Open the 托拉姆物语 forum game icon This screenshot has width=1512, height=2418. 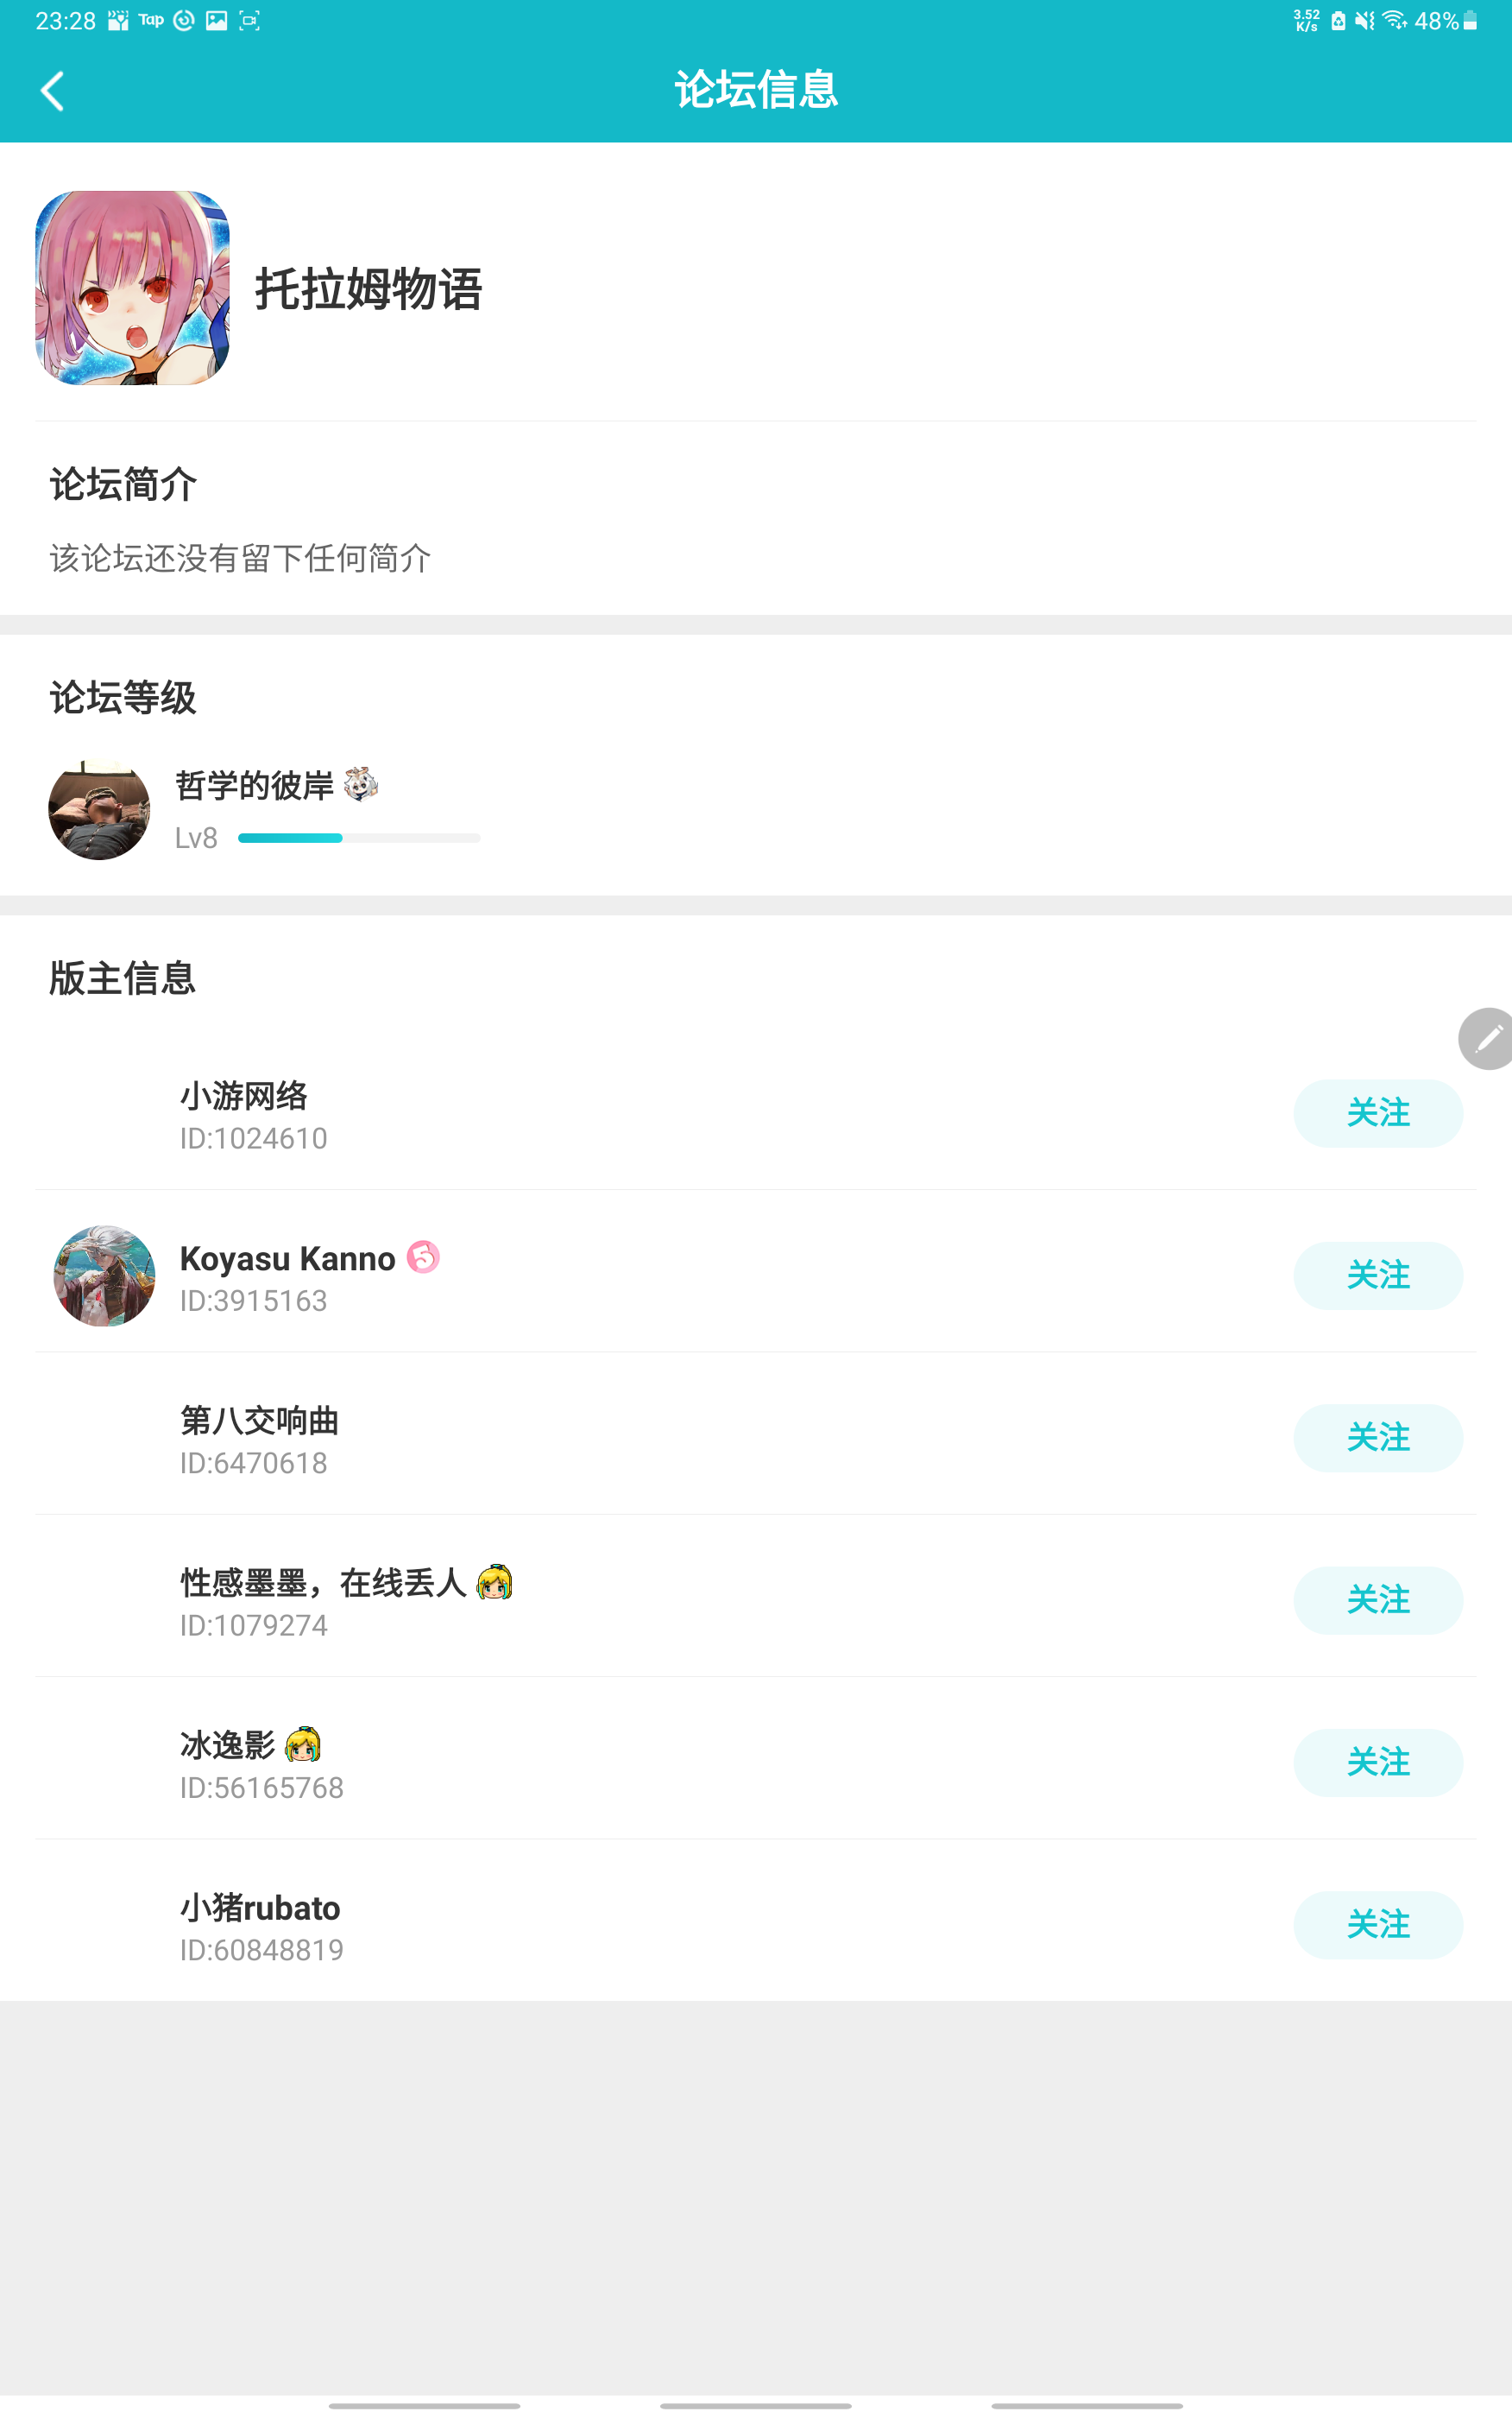coord(132,288)
